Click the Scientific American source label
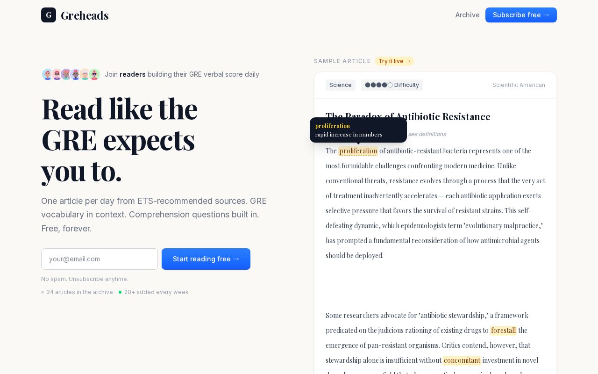Viewport: 598px width, 374px height. [x=519, y=85]
